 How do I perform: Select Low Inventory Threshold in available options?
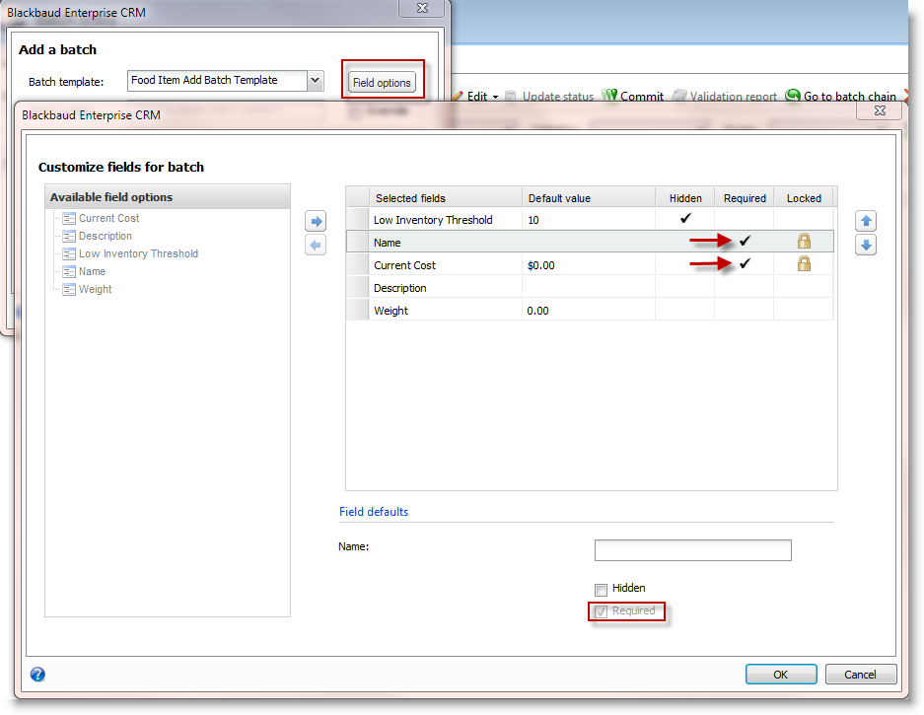138,253
